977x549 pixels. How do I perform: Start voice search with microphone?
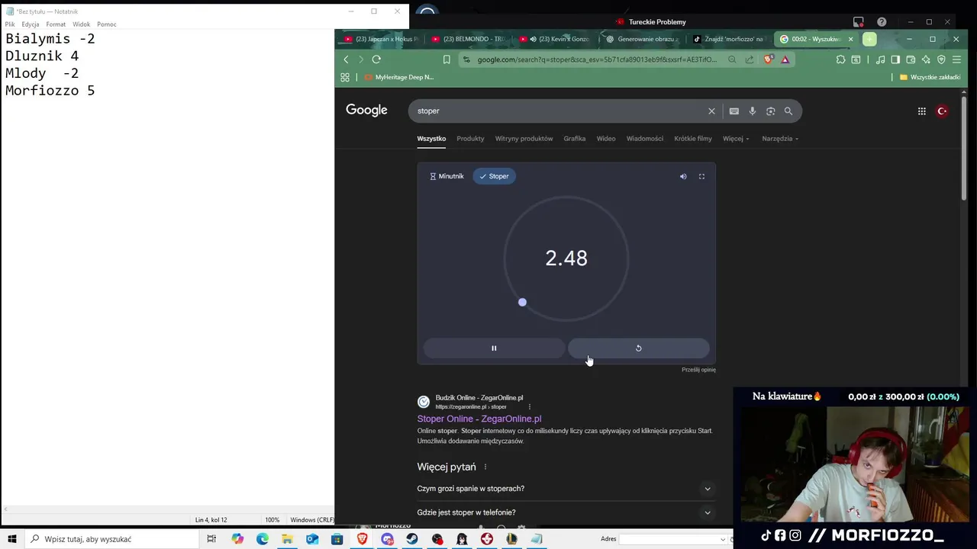pyautogui.click(x=753, y=111)
